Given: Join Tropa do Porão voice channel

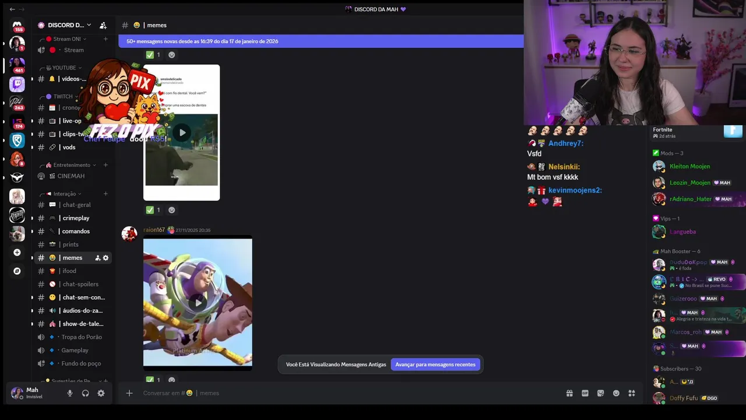Looking at the screenshot, I should pyautogui.click(x=72, y=337).
